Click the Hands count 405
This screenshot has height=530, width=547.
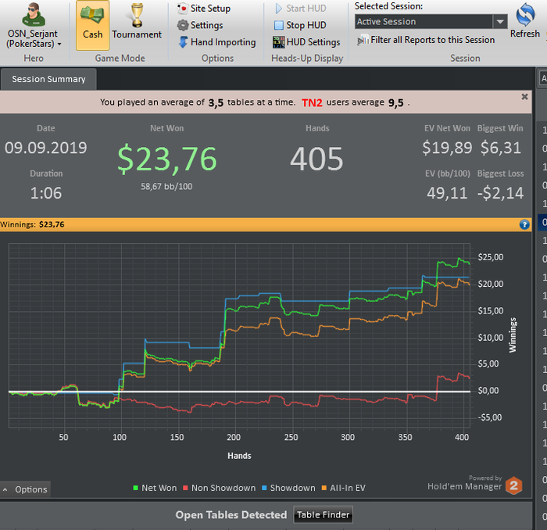point(316,159)
